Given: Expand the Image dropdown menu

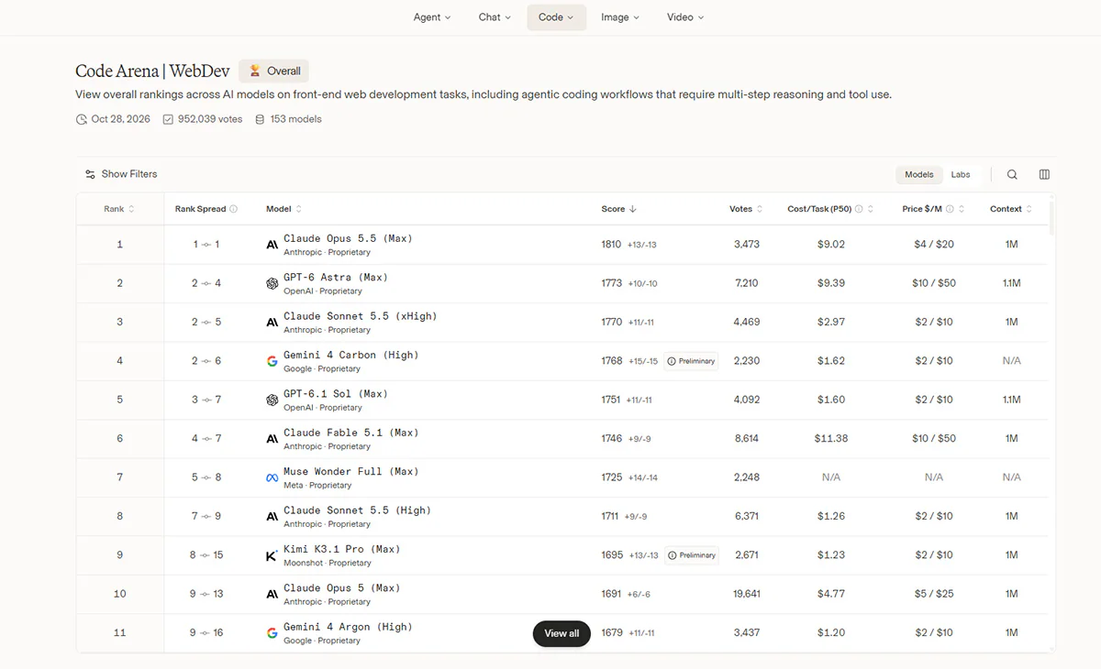Looking at the screenshot, I should (x=620, y=17).
